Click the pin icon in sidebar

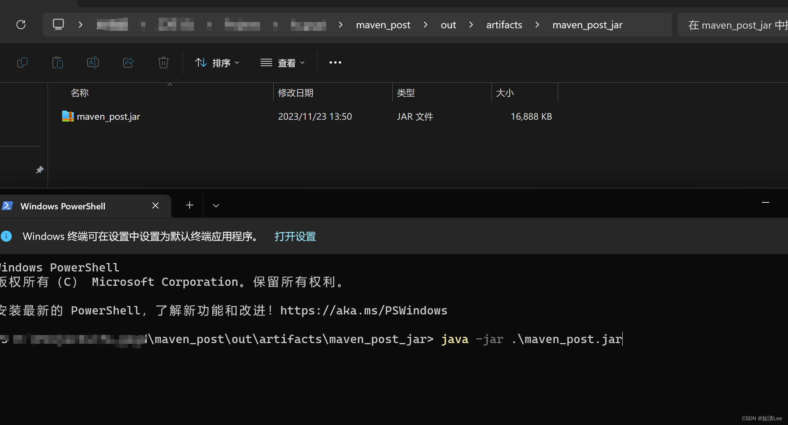(40, 170)
